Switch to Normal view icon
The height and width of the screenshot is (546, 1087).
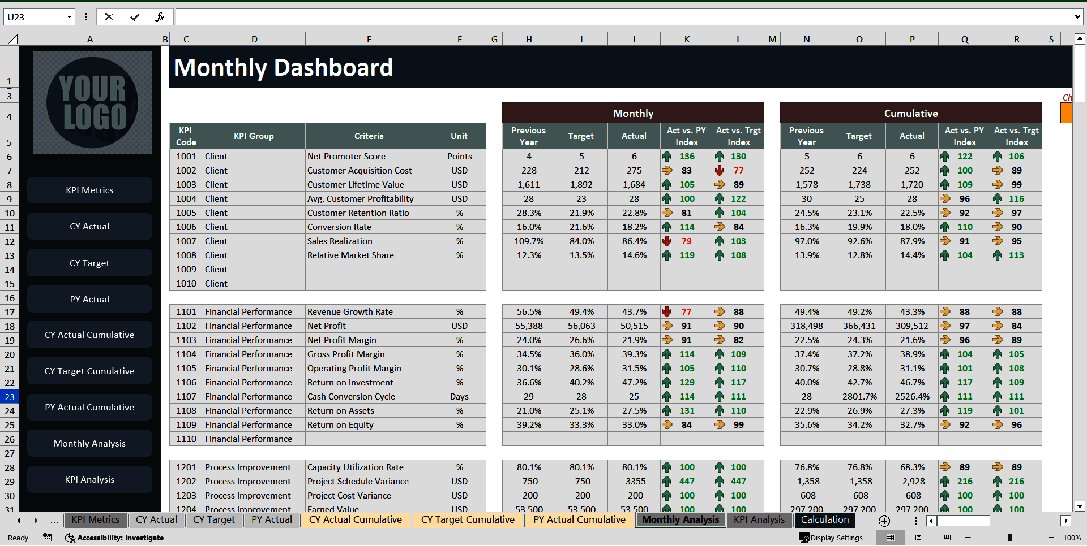click(x=891, y=538)
